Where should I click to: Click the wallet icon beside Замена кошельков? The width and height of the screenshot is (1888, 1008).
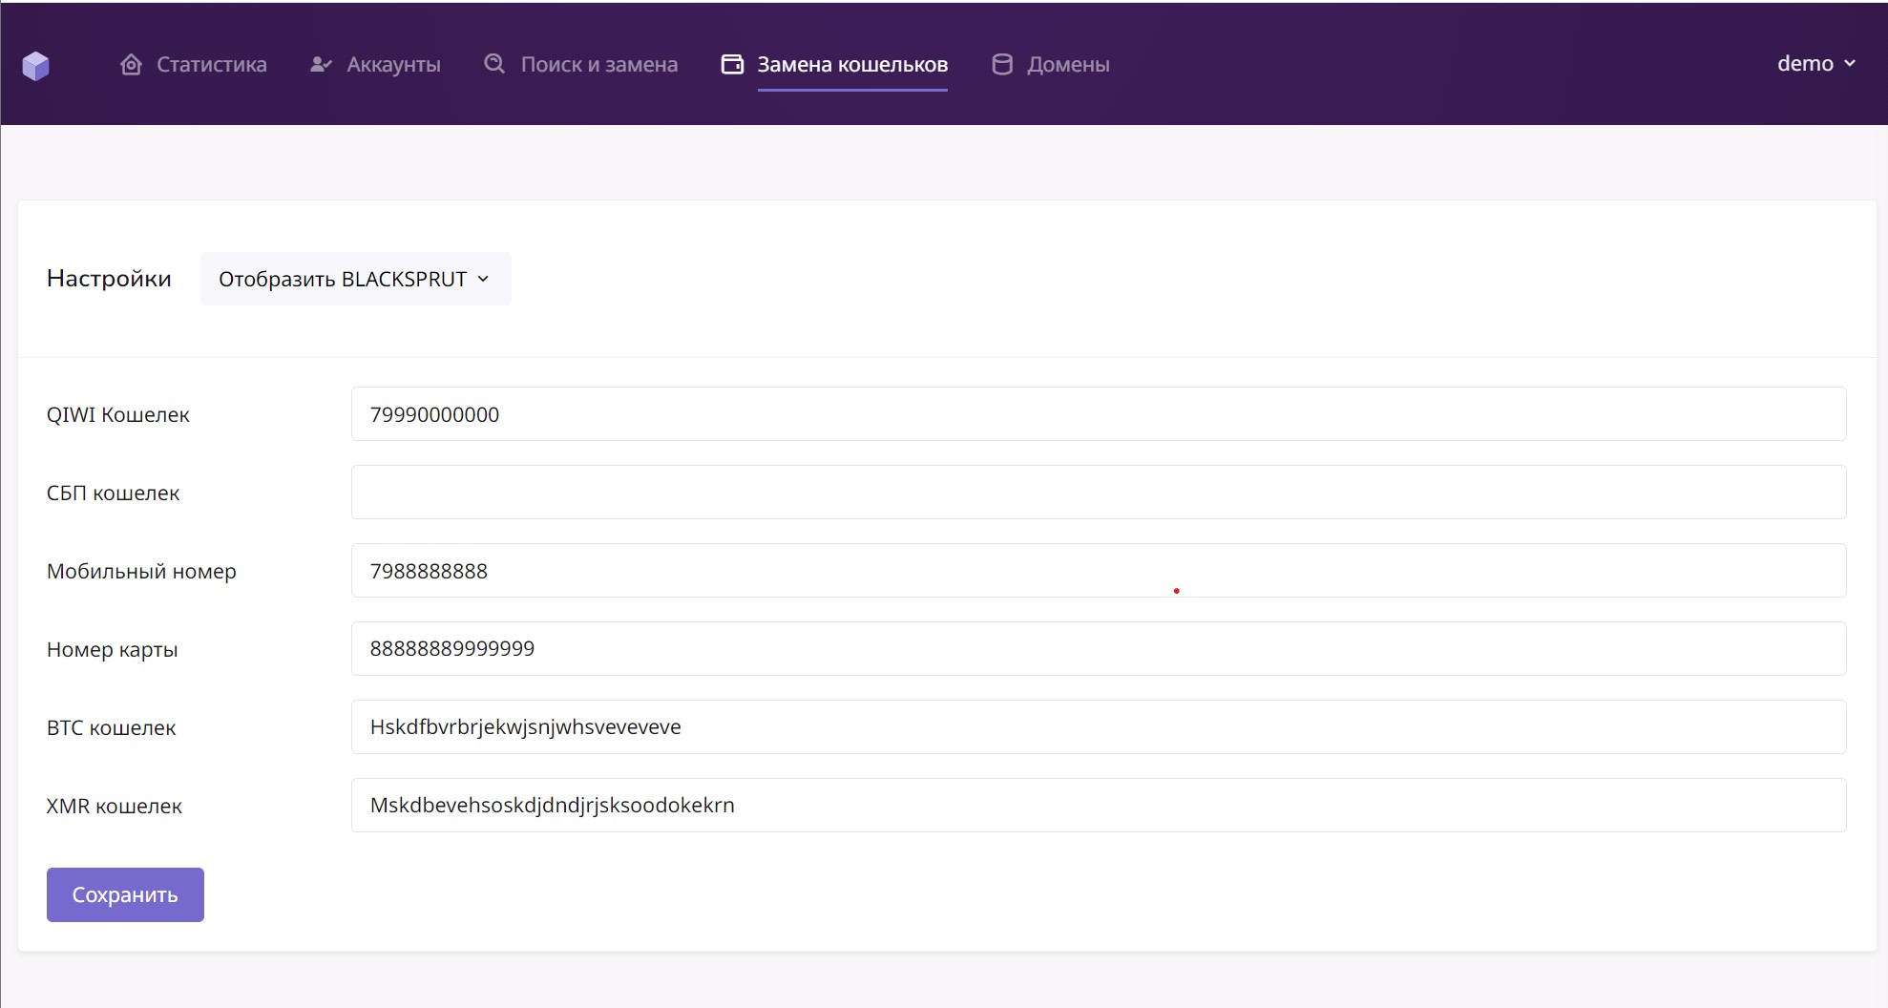pyautogui.click(x=732, y=64)
